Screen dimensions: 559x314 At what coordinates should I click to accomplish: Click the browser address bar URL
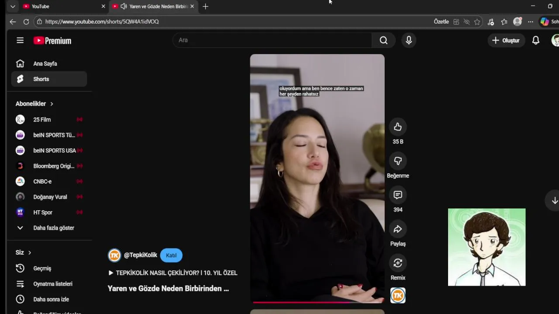102,21
